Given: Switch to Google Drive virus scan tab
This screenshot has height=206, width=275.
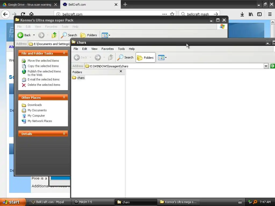Looking at the screenshot, I should pyautogui.click(x=30, y=5).
